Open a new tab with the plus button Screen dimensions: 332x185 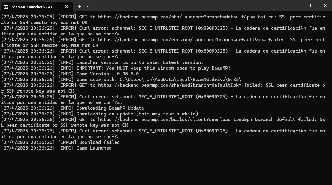coord(80,7)
